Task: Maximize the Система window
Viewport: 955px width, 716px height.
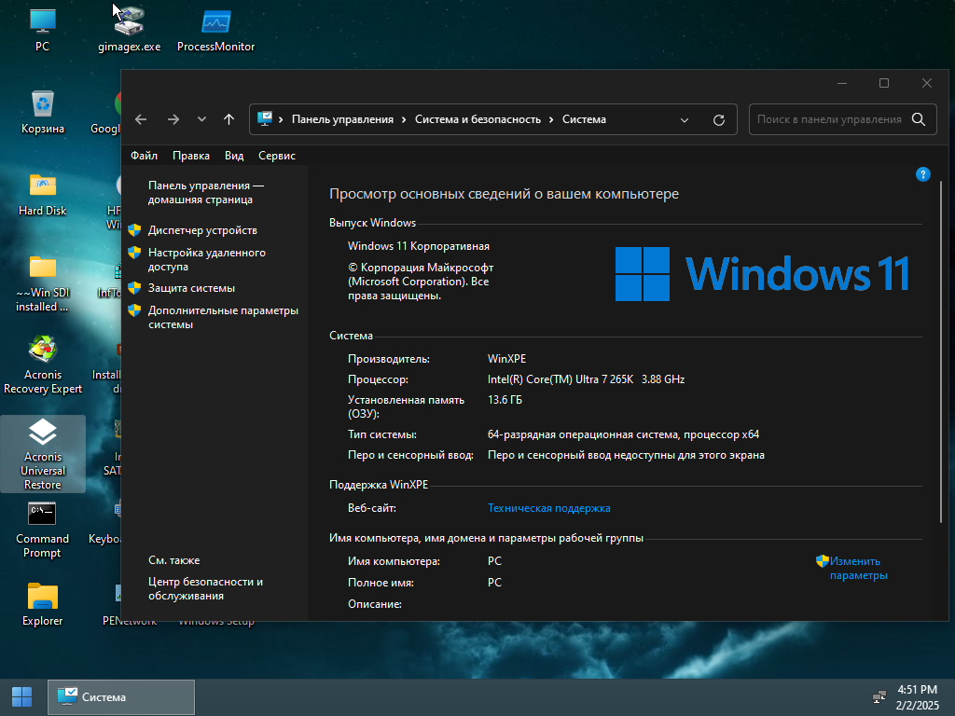Action: point(884,83)
